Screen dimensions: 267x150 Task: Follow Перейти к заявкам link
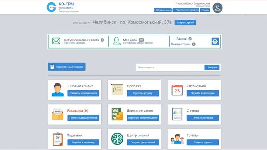[74, 43]
